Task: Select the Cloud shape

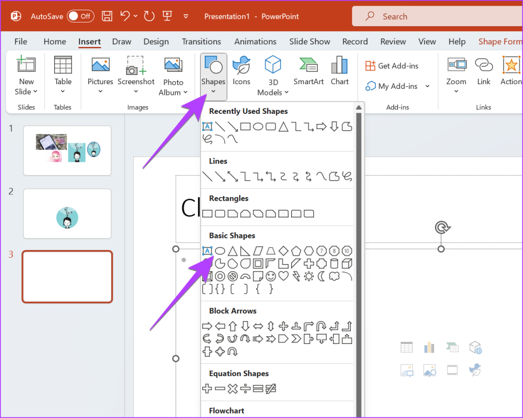Action: point(334,276)
